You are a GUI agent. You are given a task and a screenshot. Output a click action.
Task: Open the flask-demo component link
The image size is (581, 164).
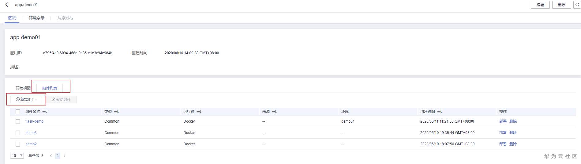[34, 121]
